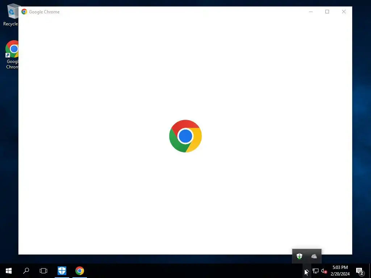Open taskbar search magnifier

pos(26,271)
